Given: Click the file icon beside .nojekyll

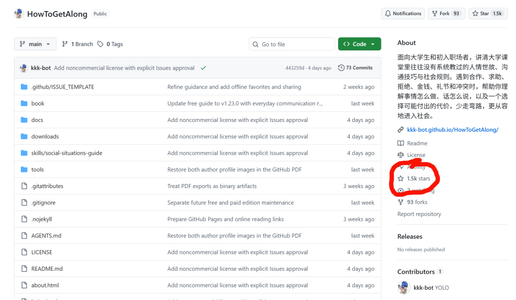Looking at the screenshot, I should (24, 219).
